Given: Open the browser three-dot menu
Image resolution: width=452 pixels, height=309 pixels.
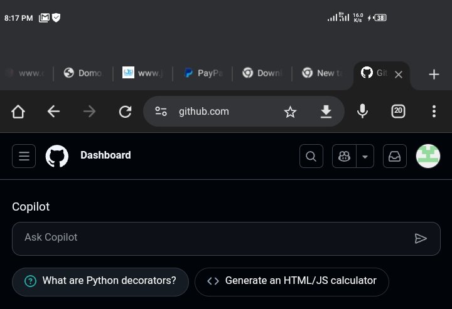Looking at the screenshot, I should coord(434,112).
